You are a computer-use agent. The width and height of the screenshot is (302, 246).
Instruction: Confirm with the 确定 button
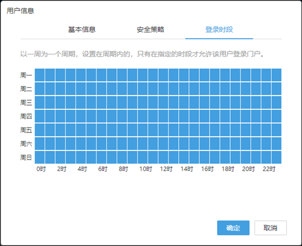click(x=233, y=228)
